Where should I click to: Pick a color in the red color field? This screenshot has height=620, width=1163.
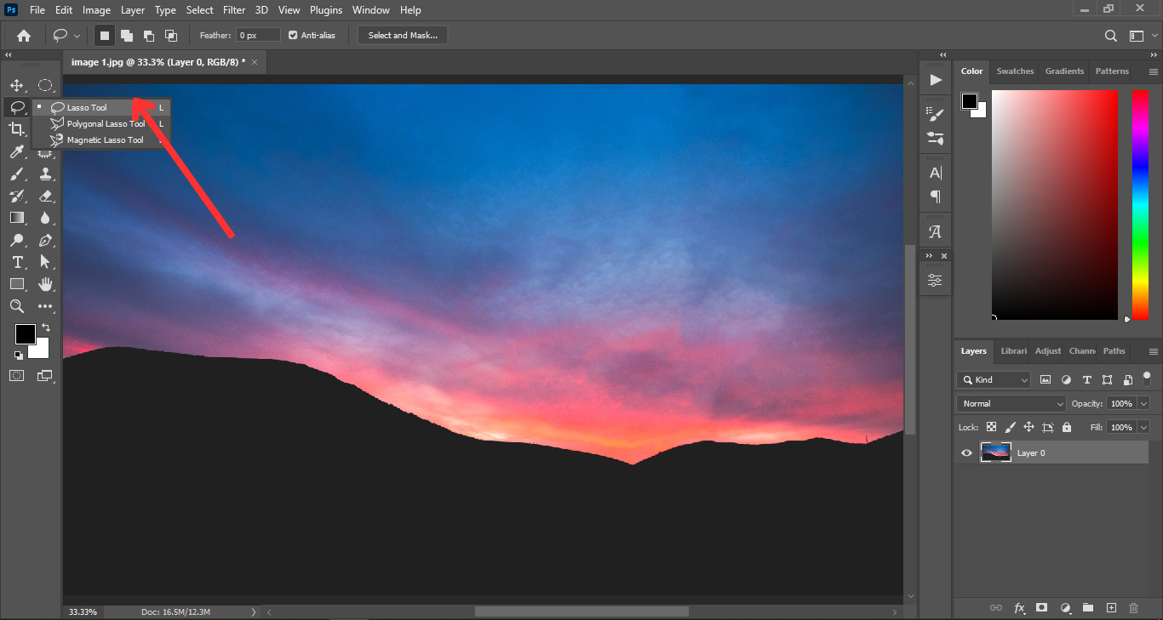[1055, 204]
